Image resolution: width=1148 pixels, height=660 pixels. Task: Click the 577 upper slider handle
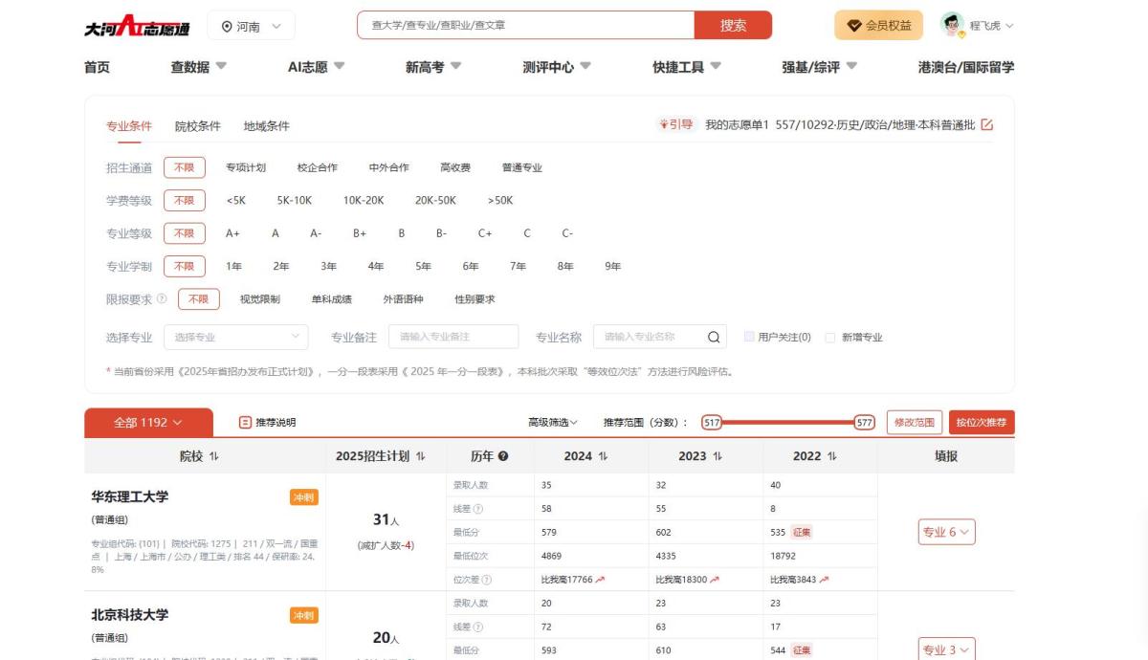(x=864, y=422)
